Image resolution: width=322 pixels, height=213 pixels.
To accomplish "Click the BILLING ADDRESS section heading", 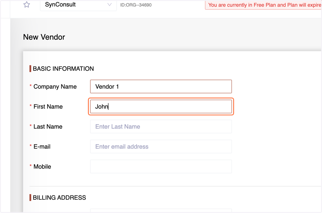I will [x=60, y=197].
